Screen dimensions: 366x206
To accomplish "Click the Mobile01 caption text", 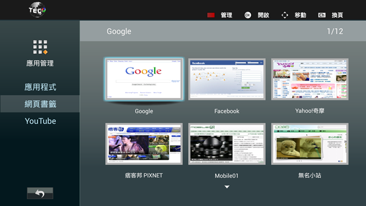I will coord(227,176).
